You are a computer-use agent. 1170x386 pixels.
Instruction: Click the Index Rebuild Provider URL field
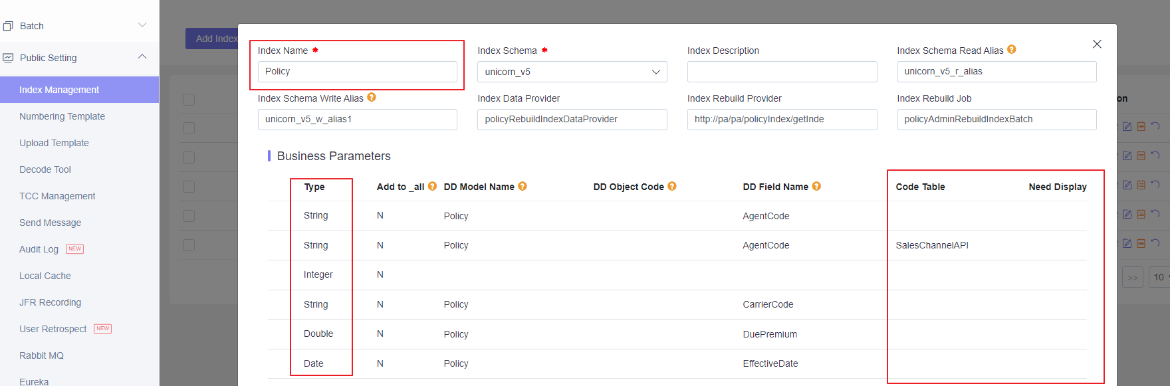(x=782, y=120)
